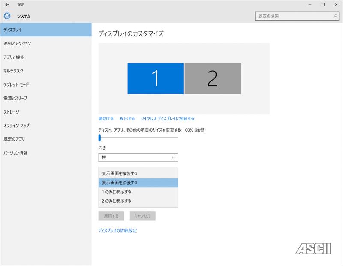
Task: Minimize the settings window
Action: click(310, 4)
